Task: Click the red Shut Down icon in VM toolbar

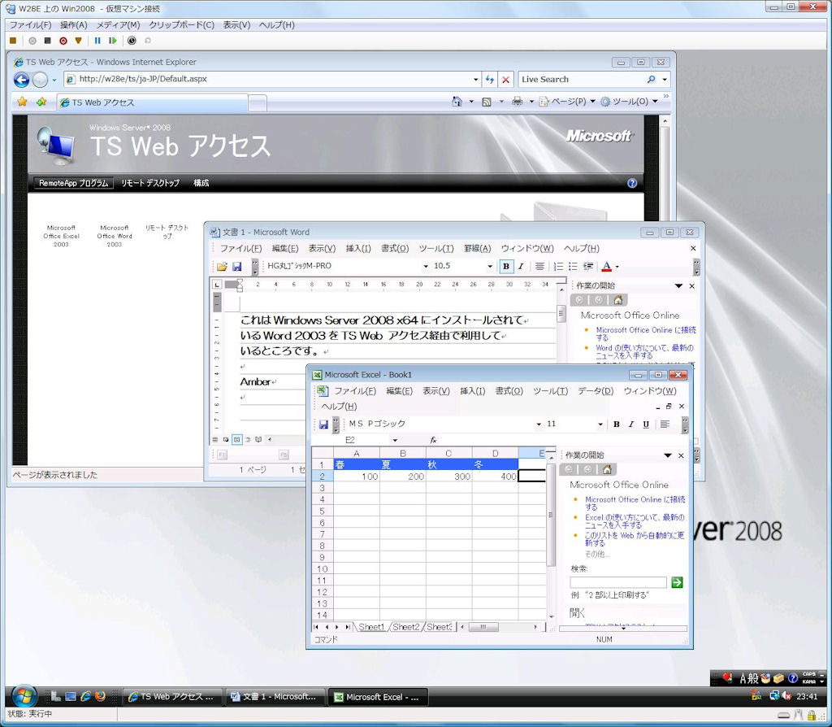Action: tap(63, 41)
